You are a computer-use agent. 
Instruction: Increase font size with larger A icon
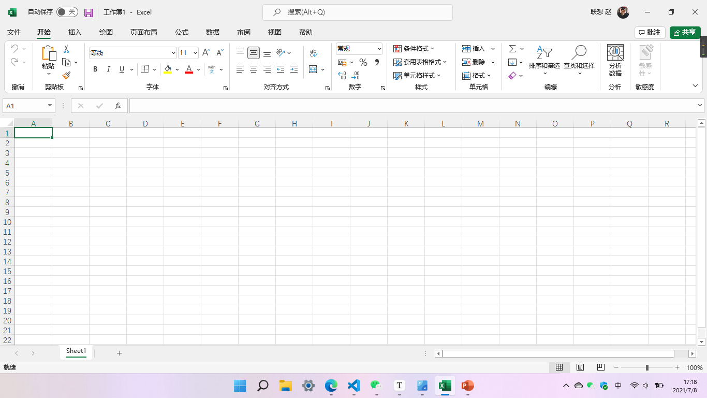[x=206, y=52]
